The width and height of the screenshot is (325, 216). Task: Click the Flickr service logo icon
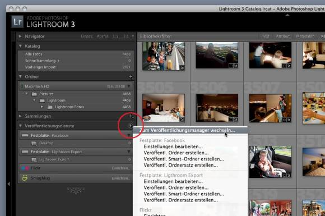tap(25, 168)
